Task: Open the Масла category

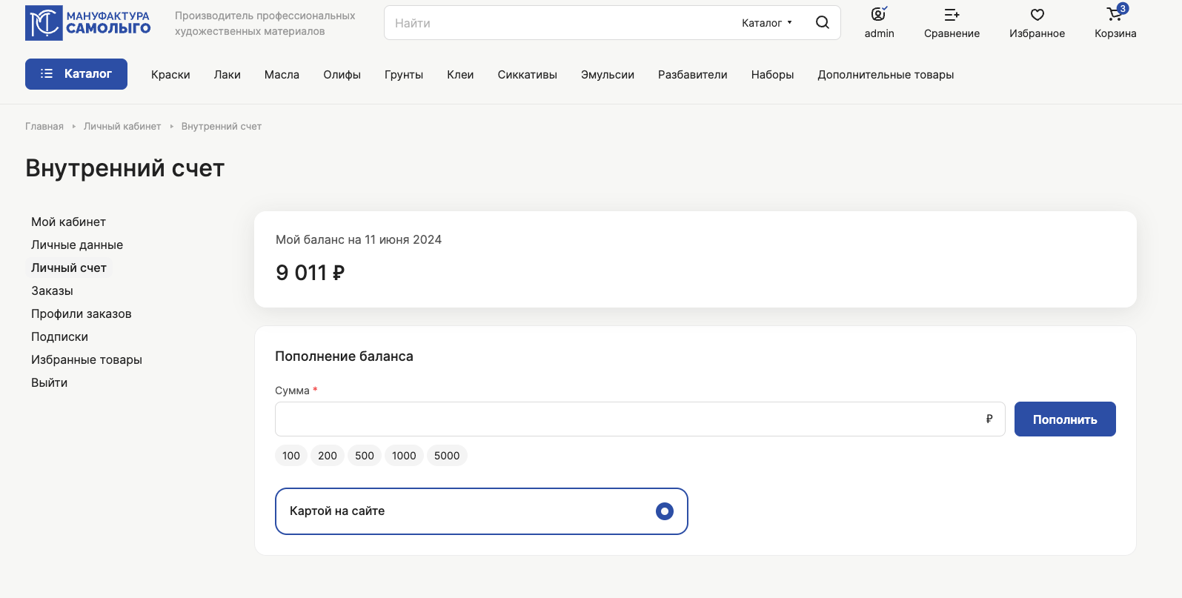Action: pyautogui.click(x=282, y=75)
